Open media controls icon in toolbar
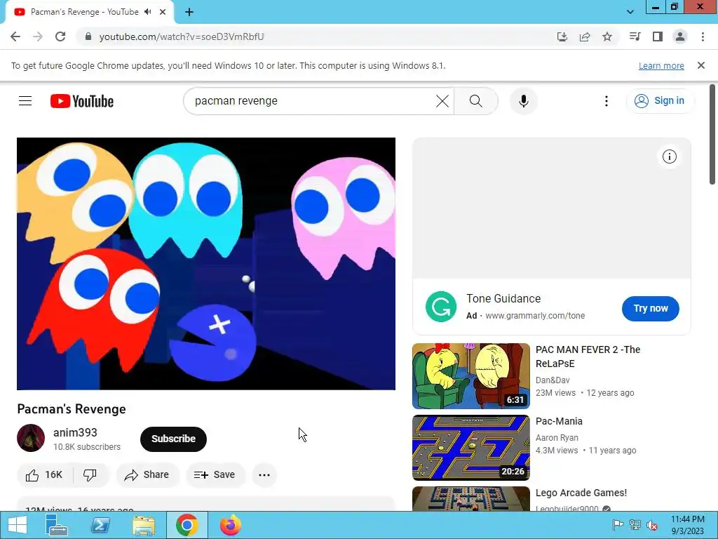 [635, 36]
